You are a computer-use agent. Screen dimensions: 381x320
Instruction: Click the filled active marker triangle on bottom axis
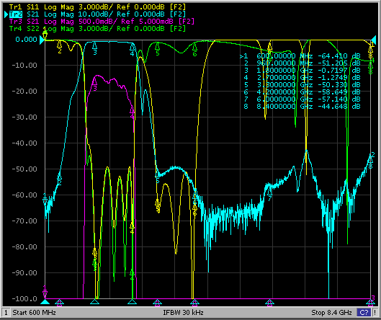45,302
